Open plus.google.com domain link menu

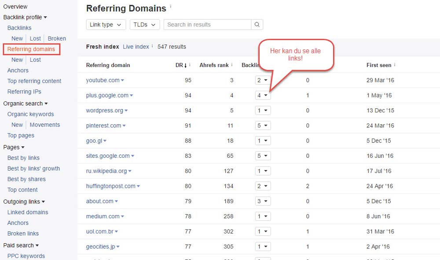click(110, 95)
